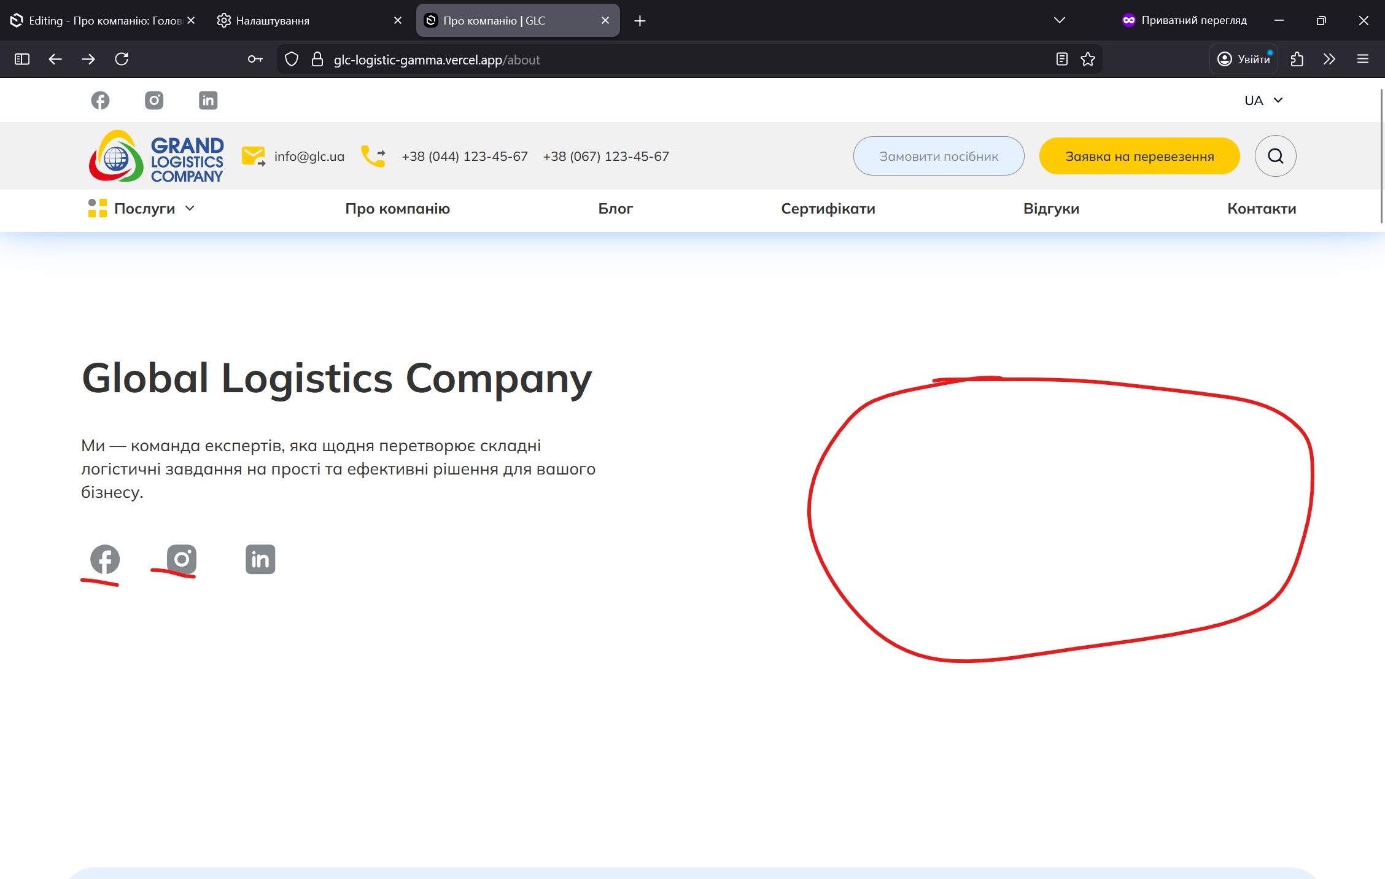Reload the page with refresh icon

[122, 59]
